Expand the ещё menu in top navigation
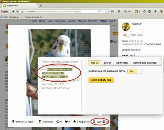Image resolution: width=164 pixels, height=130 pixels. (x=112, y=21)
